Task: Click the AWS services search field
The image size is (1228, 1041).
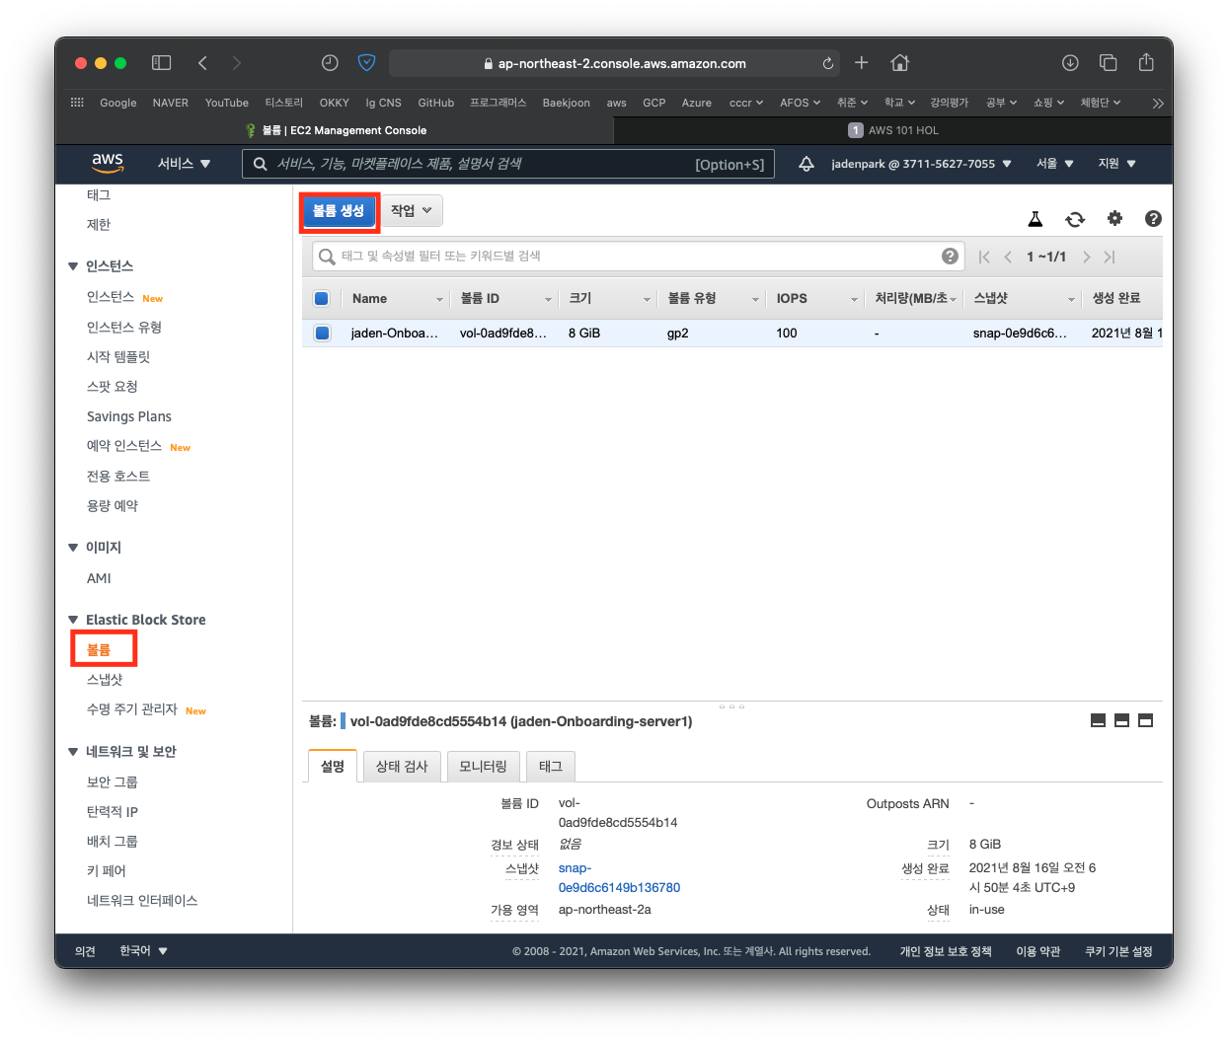Action: tap(508, 164)
